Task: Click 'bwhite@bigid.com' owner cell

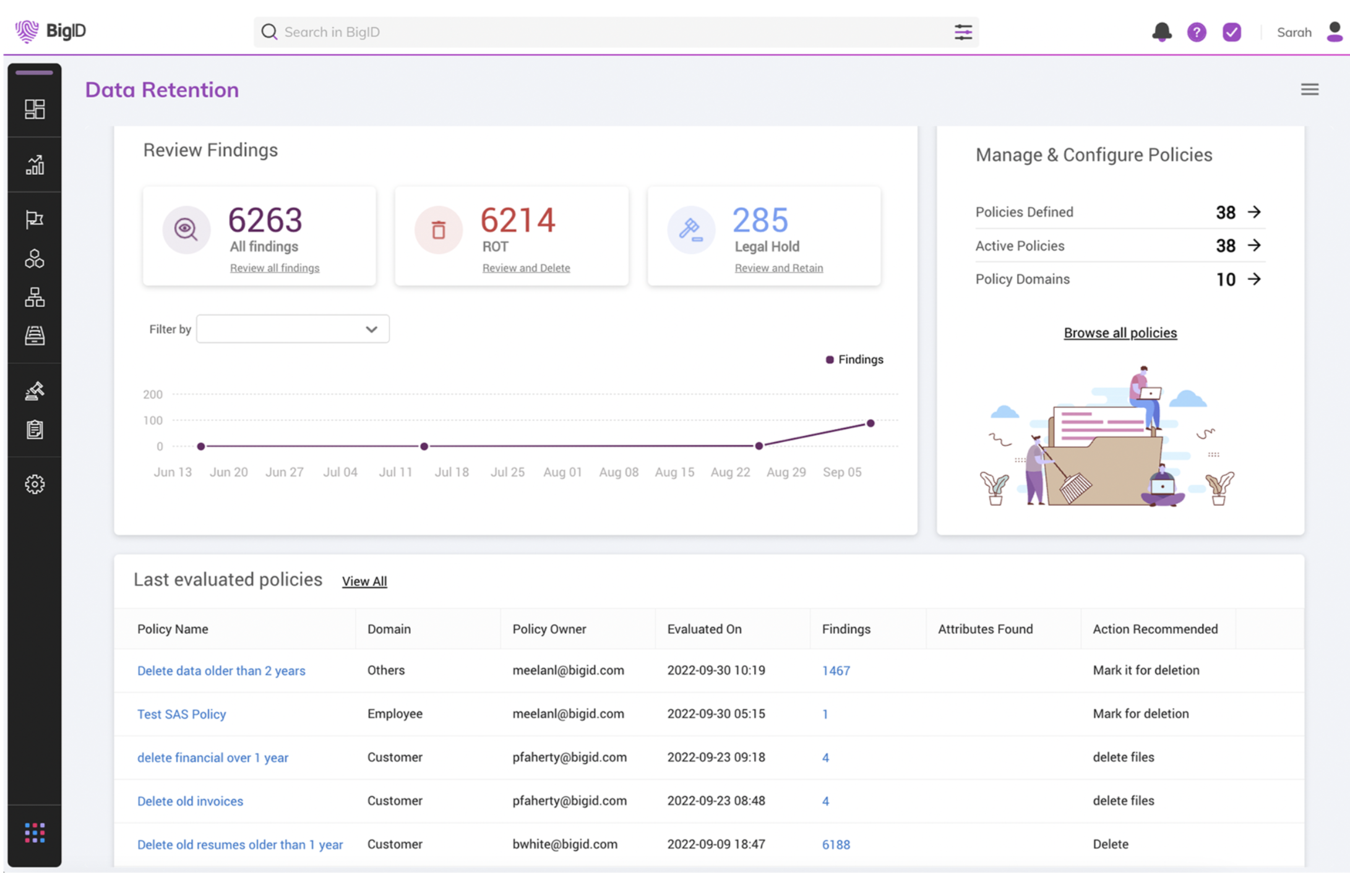Action: pos(565,844)
